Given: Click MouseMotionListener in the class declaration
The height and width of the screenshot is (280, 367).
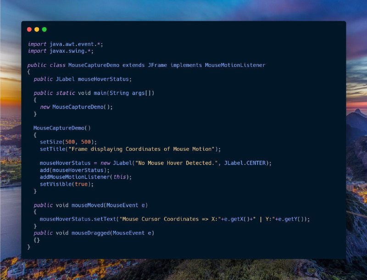Looking at the screenshot, I should click(x=235, y=65).
